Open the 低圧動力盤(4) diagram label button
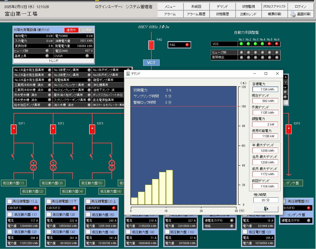This screenshot has width=316, height=249. (73, 191)
